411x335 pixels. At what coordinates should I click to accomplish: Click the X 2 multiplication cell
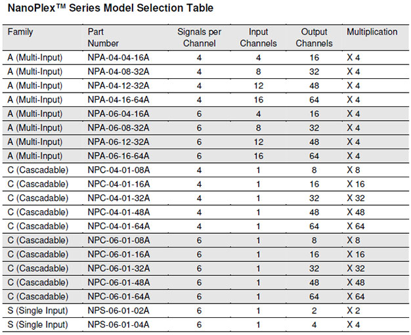point(353,310)
